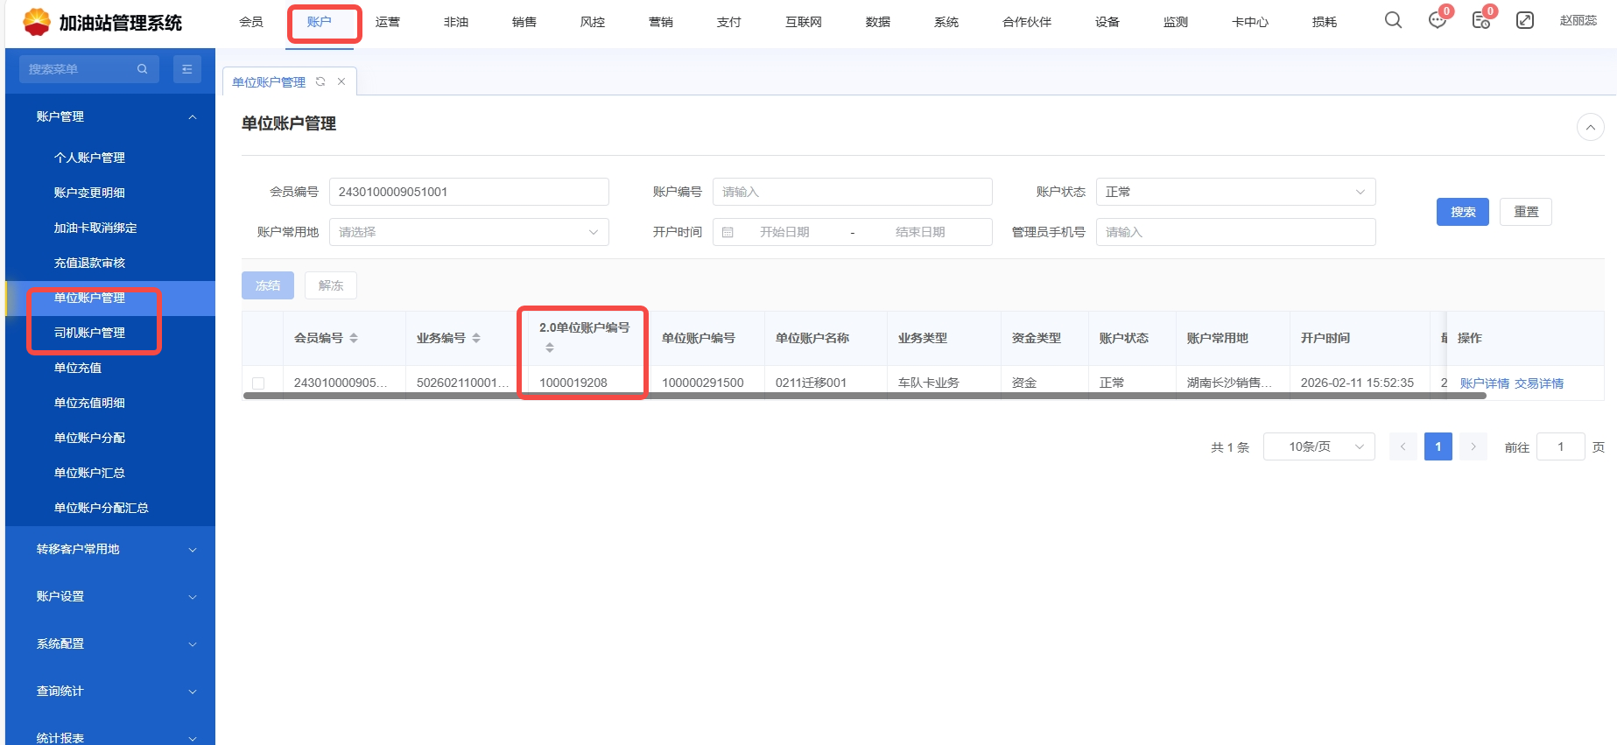Refresh the 单位账户管理 tab via reload icon
Screen dimensions: 1617x745
tap(320, 81)
